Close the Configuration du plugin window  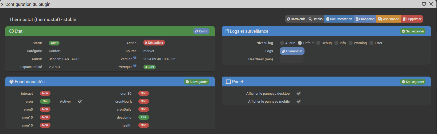pyautogui.click(x=431, y=4)
